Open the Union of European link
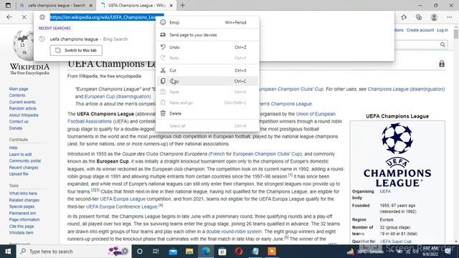Viewport: 459px width, 258px height. point(316,114)
